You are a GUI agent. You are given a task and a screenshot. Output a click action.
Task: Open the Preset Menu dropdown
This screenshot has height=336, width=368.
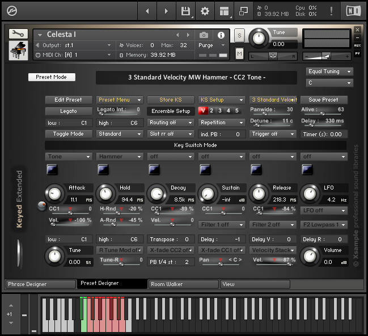tap(120, 100)
